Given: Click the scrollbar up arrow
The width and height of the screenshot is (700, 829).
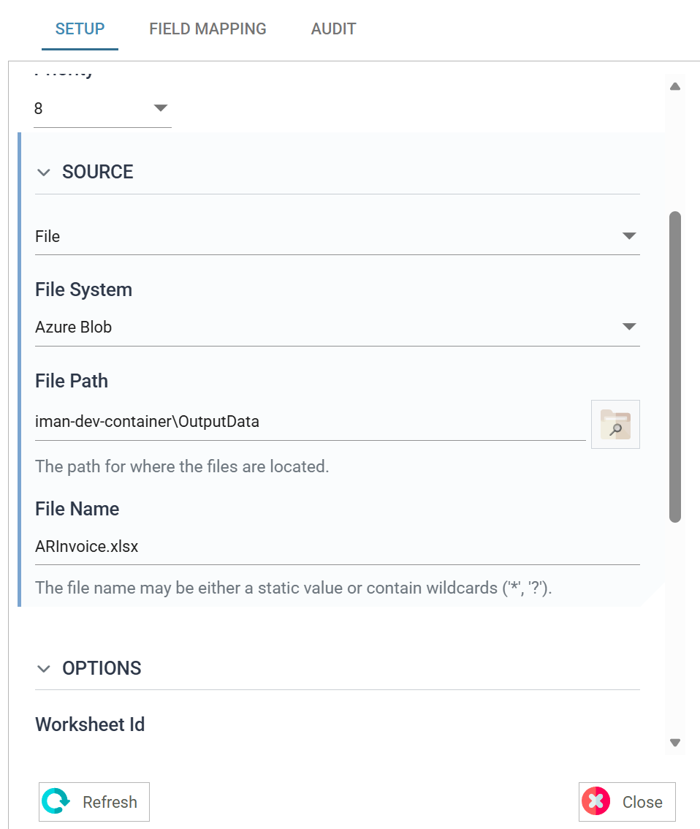Looking at the screenshot, I should coord(675,87).
